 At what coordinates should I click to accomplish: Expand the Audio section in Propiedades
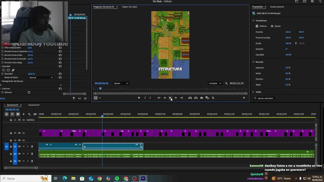tap(253, 92)
